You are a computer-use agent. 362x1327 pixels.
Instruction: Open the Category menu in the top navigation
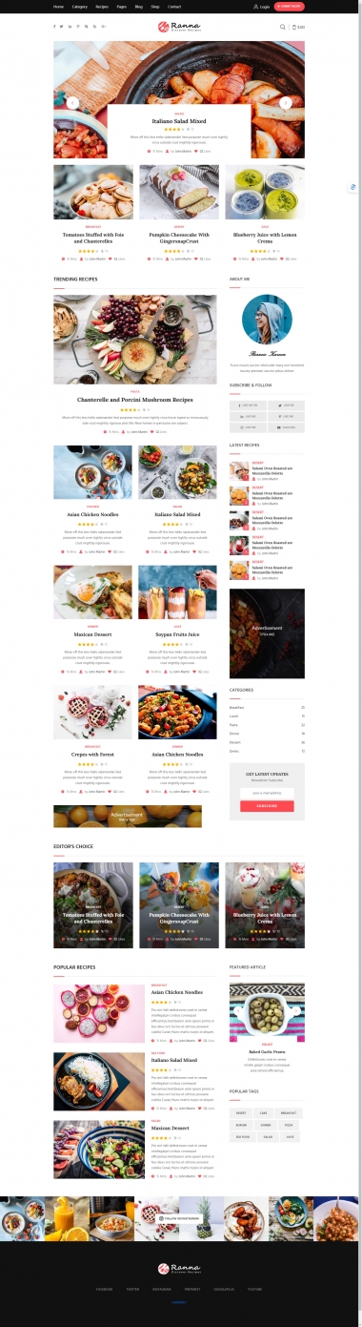pyautogui.click(x=80, y=6)
